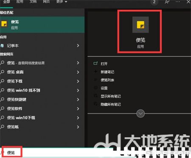Choose 显示所有笔记 action
Image resolution: width=191 pixels, height=158 pixels.
111,96
